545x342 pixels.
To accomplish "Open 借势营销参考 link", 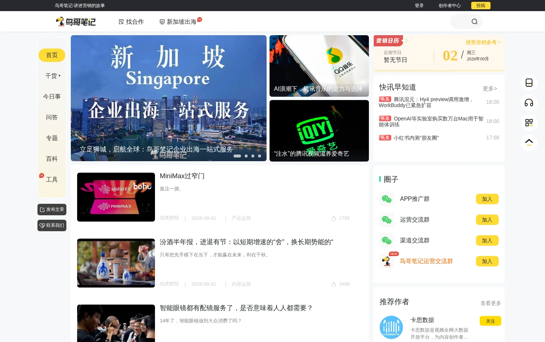I will (x=483, y=42).
